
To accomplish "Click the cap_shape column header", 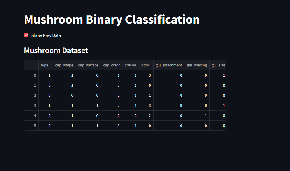I will (64, 65).
